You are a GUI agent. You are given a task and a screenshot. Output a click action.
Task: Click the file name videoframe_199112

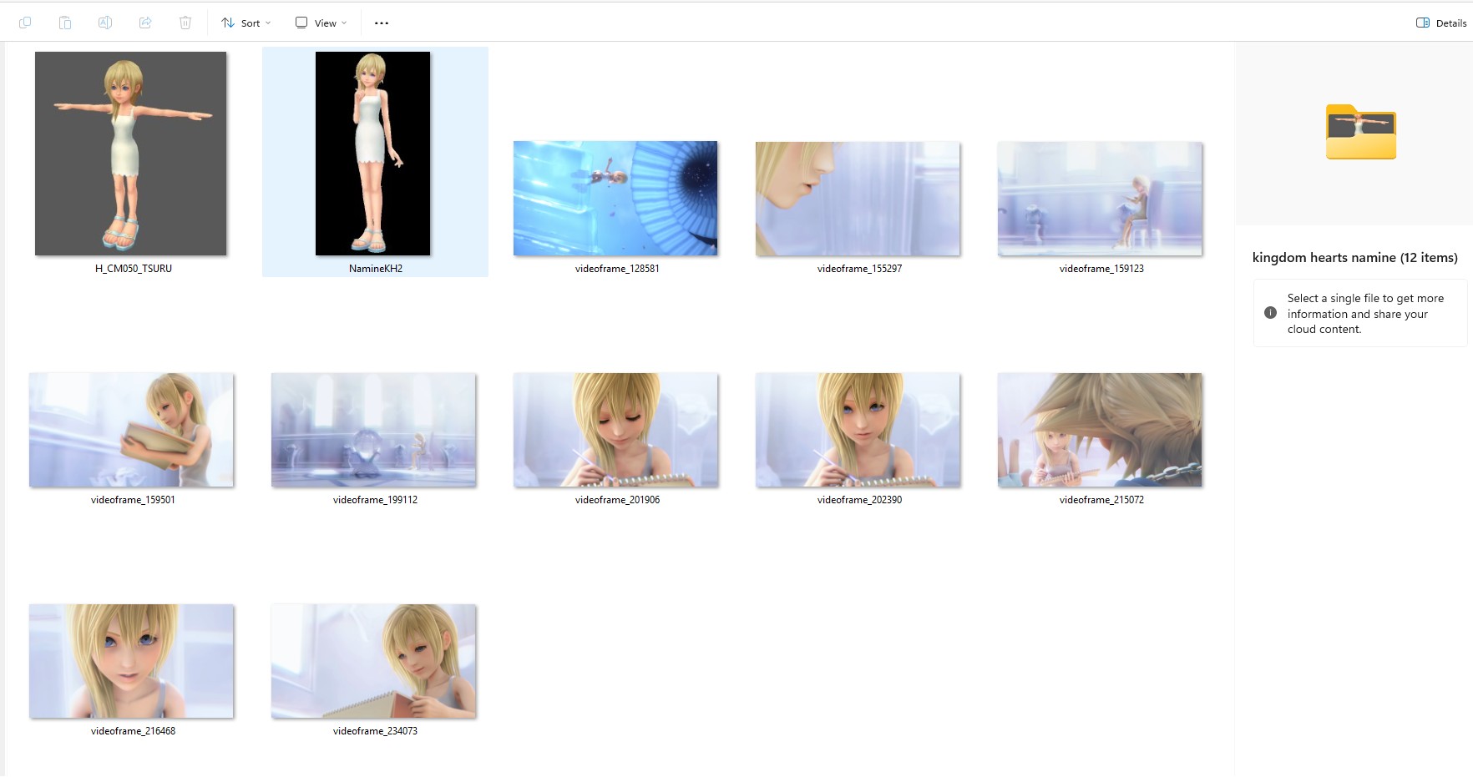point(375,500)
